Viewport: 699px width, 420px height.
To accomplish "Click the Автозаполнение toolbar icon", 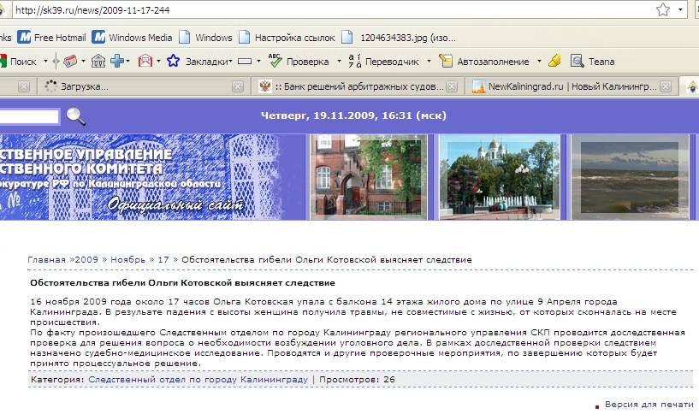I will pos(446,62).
